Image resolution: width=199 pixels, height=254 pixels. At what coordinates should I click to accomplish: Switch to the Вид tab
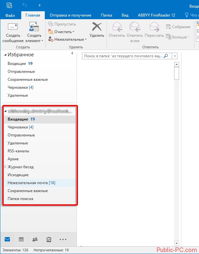pyautogui.click(x=125, y=15)
